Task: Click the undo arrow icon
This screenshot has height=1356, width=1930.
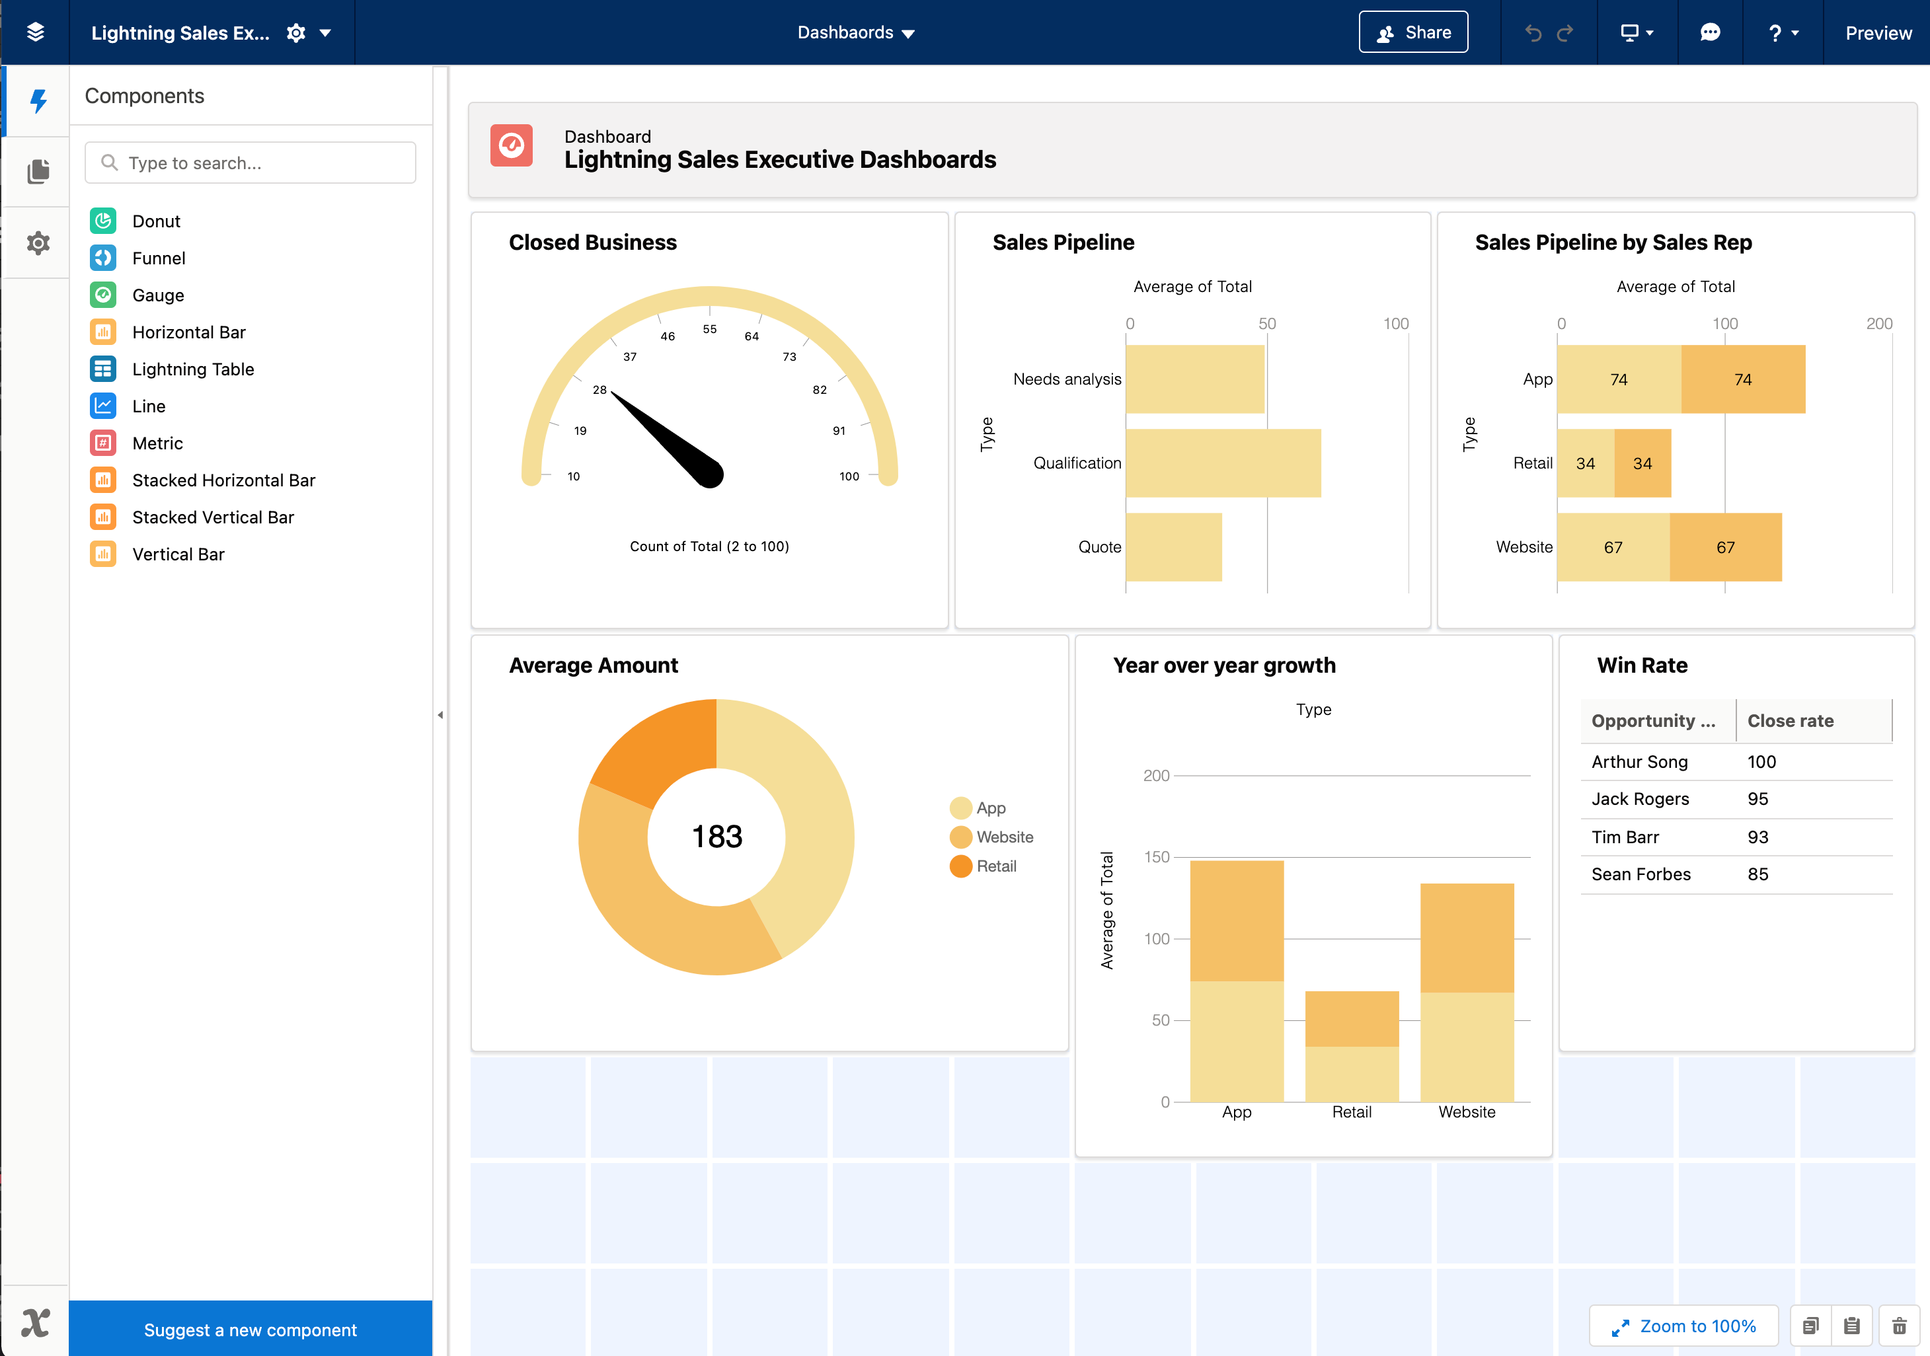Action: click(x=1534, y=33)
